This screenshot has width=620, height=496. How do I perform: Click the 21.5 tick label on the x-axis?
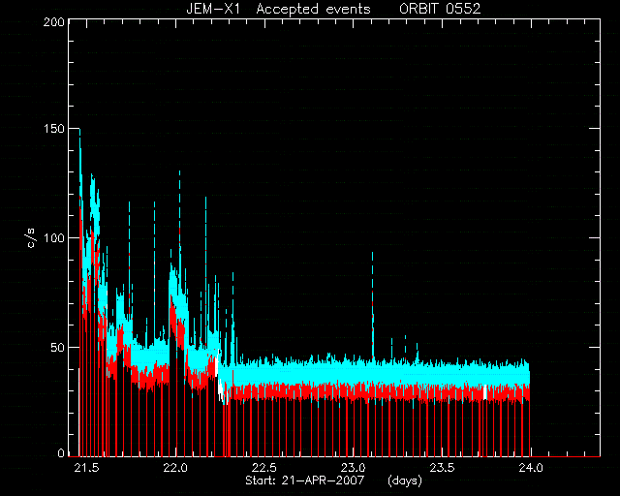pos(86,468)
